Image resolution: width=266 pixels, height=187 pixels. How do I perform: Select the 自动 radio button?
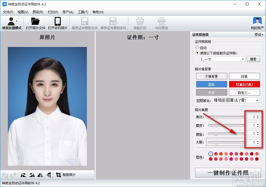click(197, 48)
